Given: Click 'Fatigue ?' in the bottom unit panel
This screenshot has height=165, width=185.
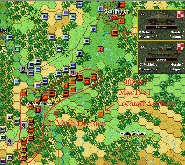Looking at the screenshot, I should (176, 69).
